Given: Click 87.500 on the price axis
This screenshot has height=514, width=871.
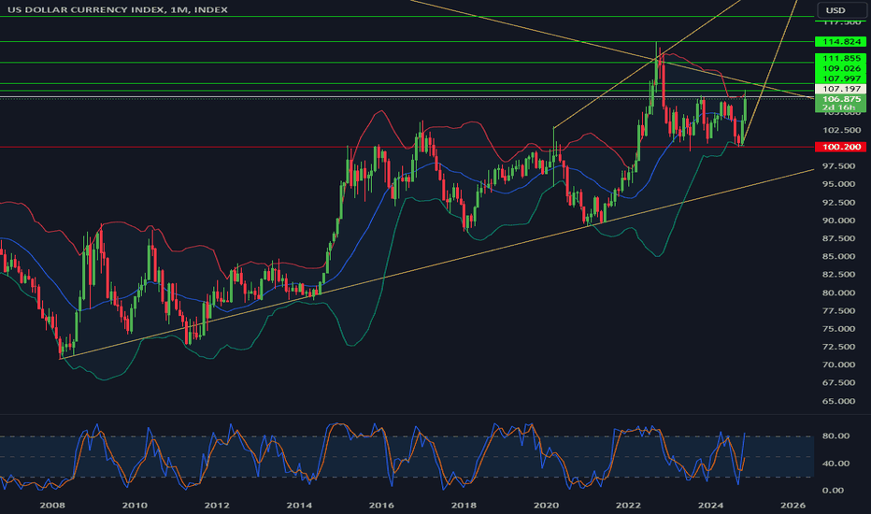Looking at the screenshot, I should (841, 238).
